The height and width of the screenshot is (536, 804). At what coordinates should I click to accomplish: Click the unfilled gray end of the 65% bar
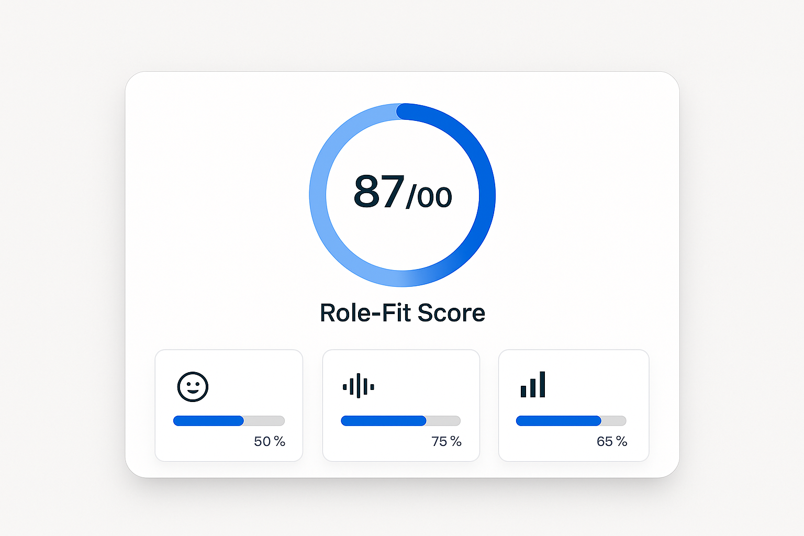613,421
